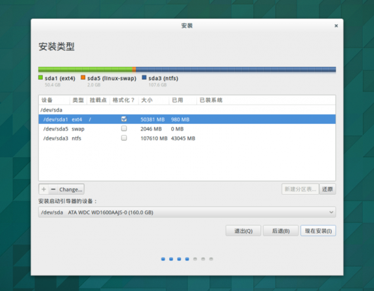374x291 pixels.
Task: Click the Change... button
Action: (x=71, y=189)
